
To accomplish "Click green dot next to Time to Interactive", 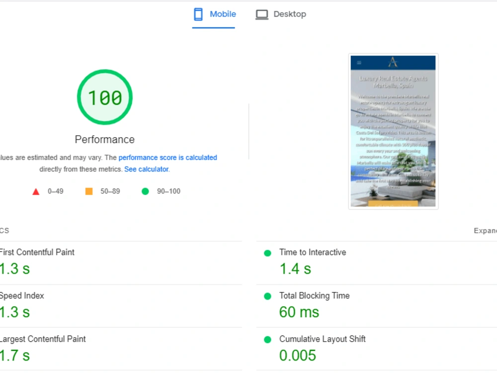I will 267,253.
